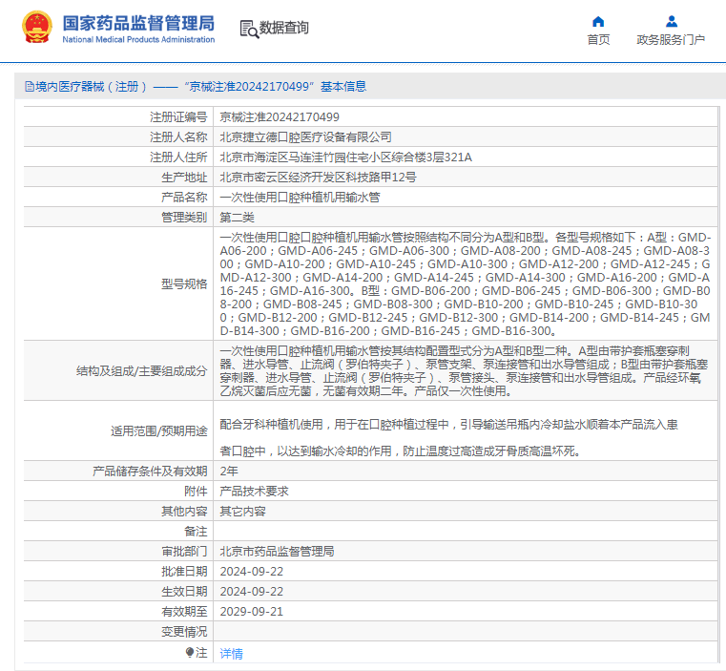Screen dimensions: 726x671
Task: Click the 政务服务门户 person icon
Action: (x=671, y=22)
